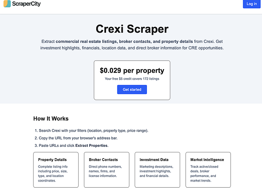Click the $0.029 per property price

(x=132, y=70)
